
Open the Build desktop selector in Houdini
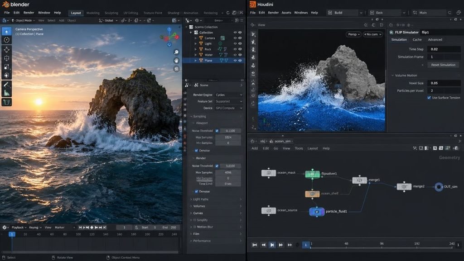click(x=345, y=13)
